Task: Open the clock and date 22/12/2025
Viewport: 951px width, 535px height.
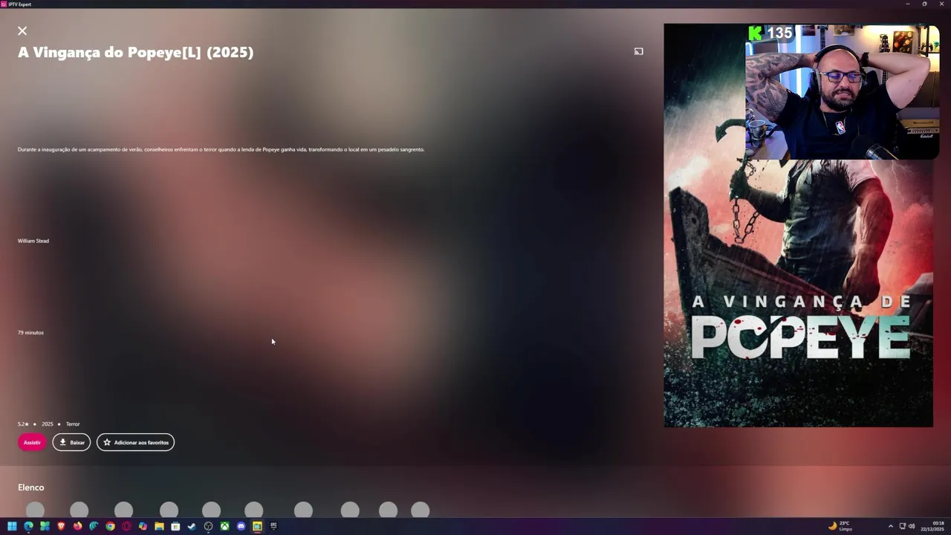Action: (x=932, y=526)
